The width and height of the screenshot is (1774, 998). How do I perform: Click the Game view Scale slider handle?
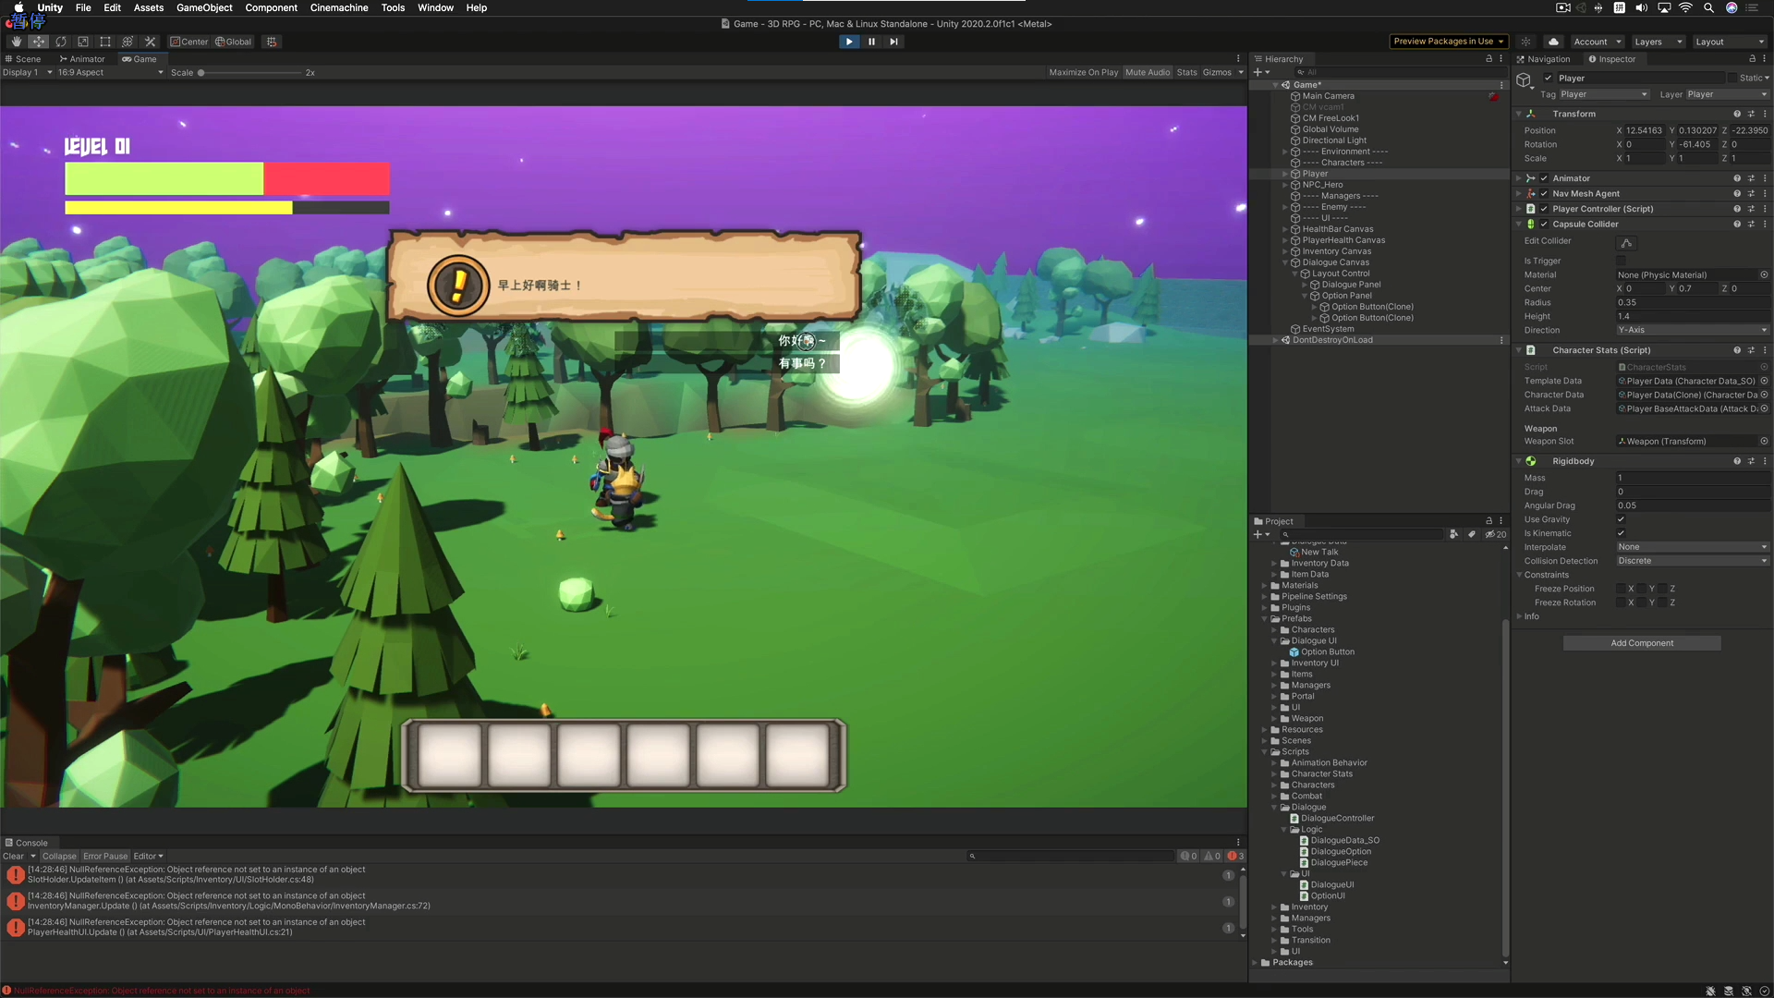(200, 73)
